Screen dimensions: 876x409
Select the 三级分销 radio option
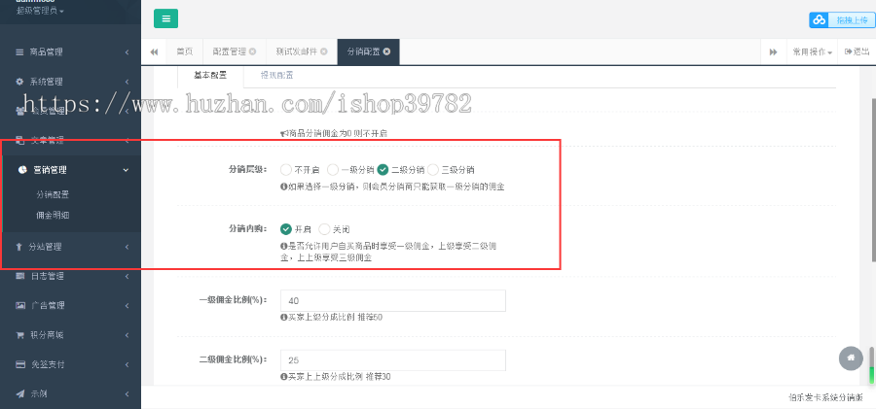pyautogui.click(x=433, y=170)
